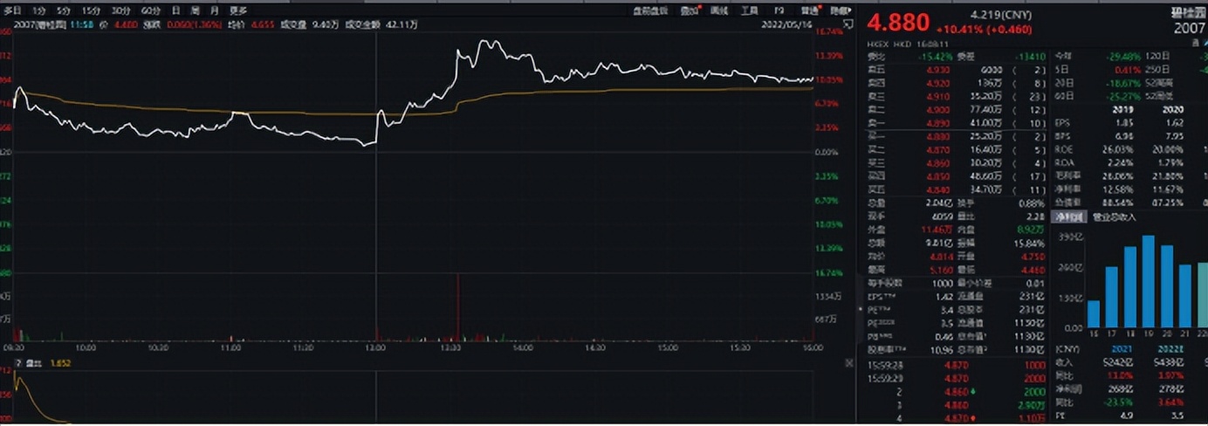The image size is (1208, 426).
Task: Select the 60分 timeframe tab
Action: tap(151, 10)
